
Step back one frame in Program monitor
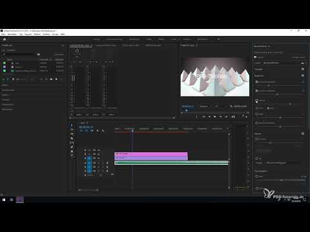pos(209,117)
